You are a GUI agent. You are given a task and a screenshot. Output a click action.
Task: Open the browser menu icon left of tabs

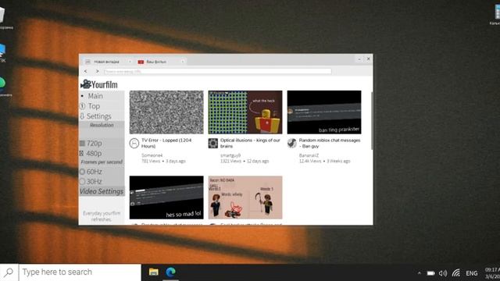pos(87,62)
